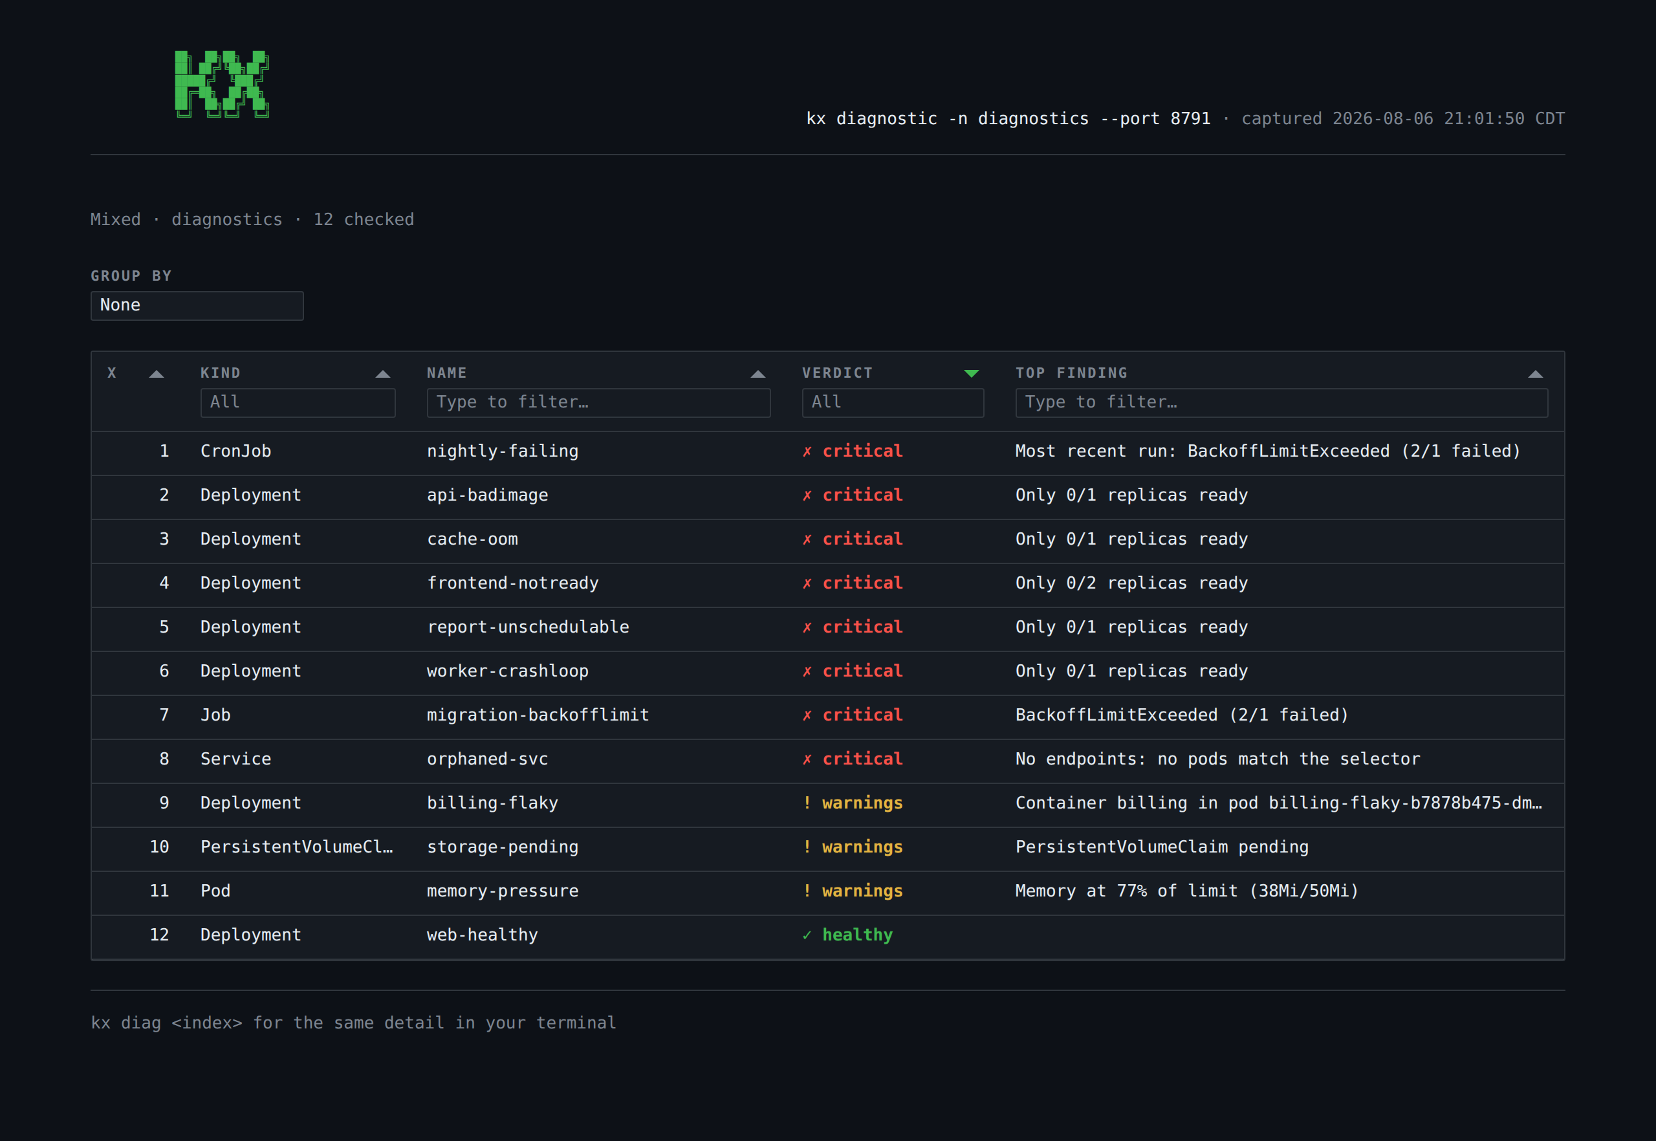Open the KIND filter All dropdown
Image resolution: width=1656 pixels, height=1141 pixels.
point(298,403)
